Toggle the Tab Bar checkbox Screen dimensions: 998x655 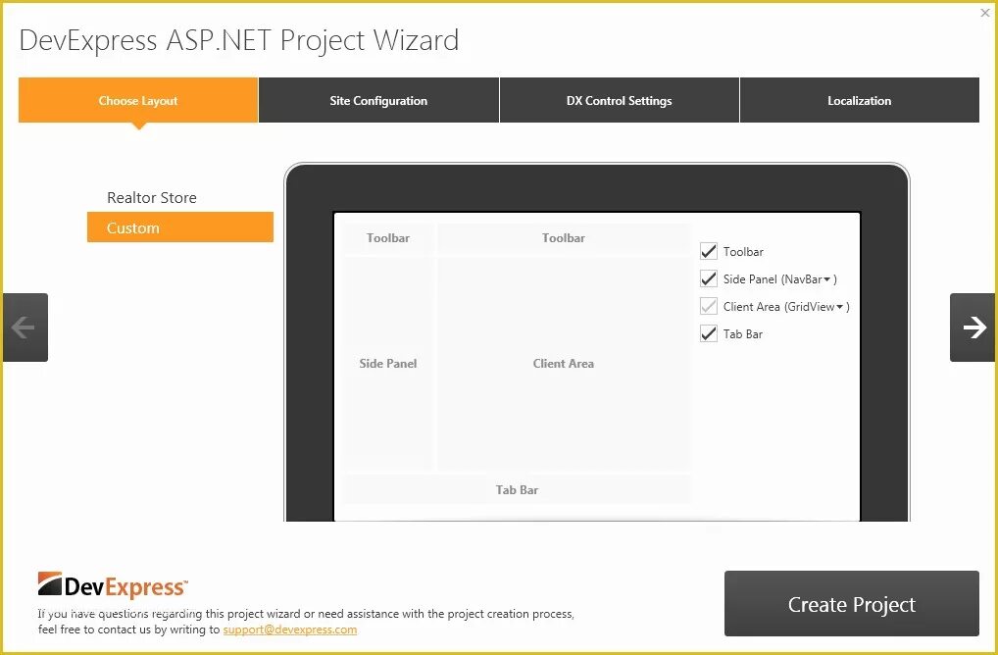[709, 333]
